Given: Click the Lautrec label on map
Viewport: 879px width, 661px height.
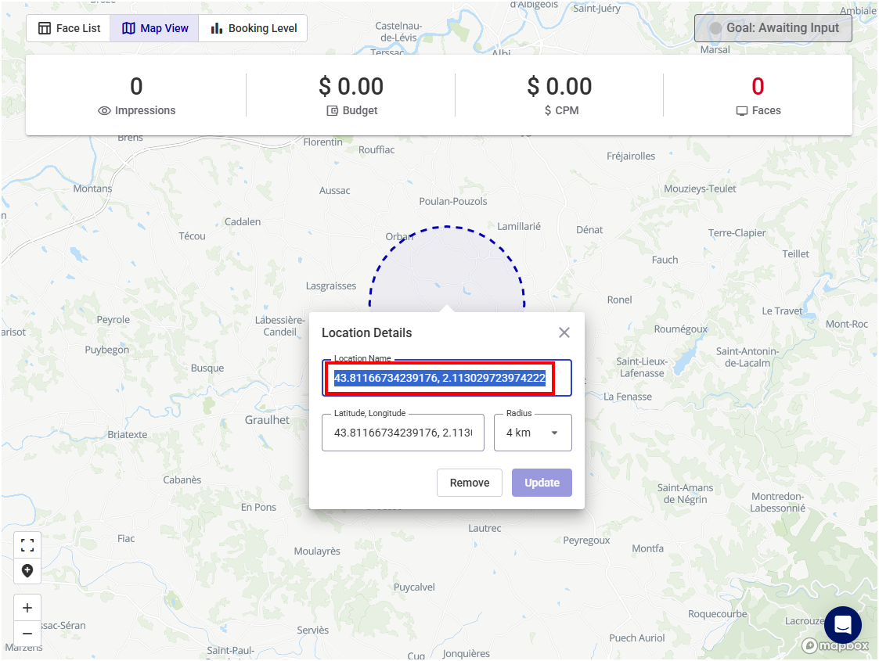Looking at the screenshot, I should (485, 528).
